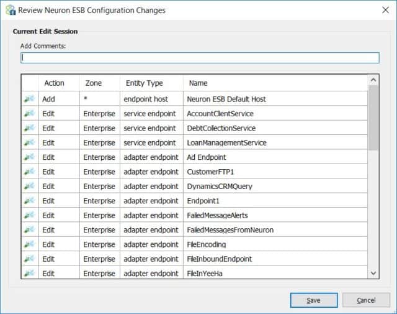
Task: Click the vertical scrollbar thumb
Action: click(x=373, y=118)
